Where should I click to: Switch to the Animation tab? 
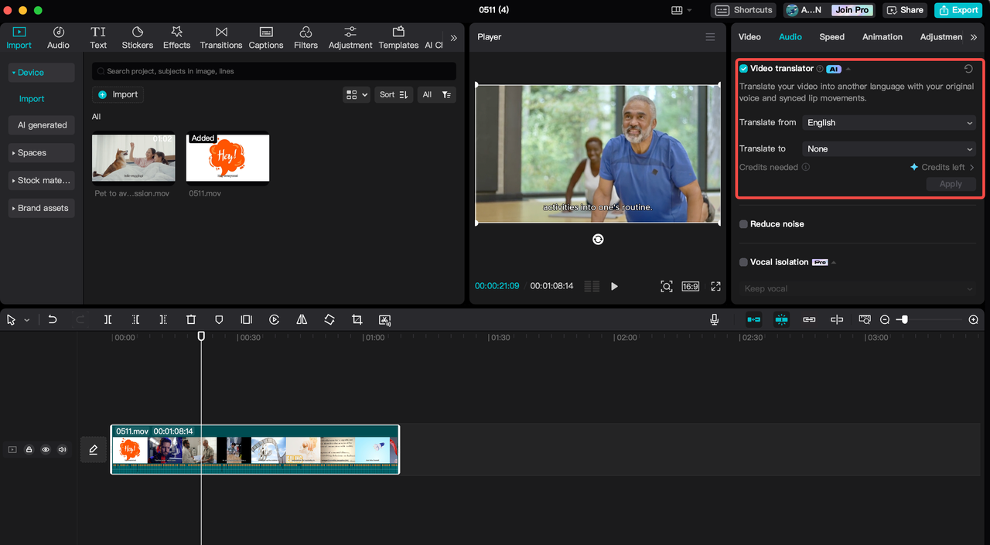[x=882, y=37]
